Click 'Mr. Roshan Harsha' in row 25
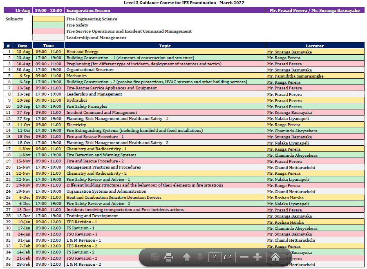The image size is (367, 269). [285, 198]
